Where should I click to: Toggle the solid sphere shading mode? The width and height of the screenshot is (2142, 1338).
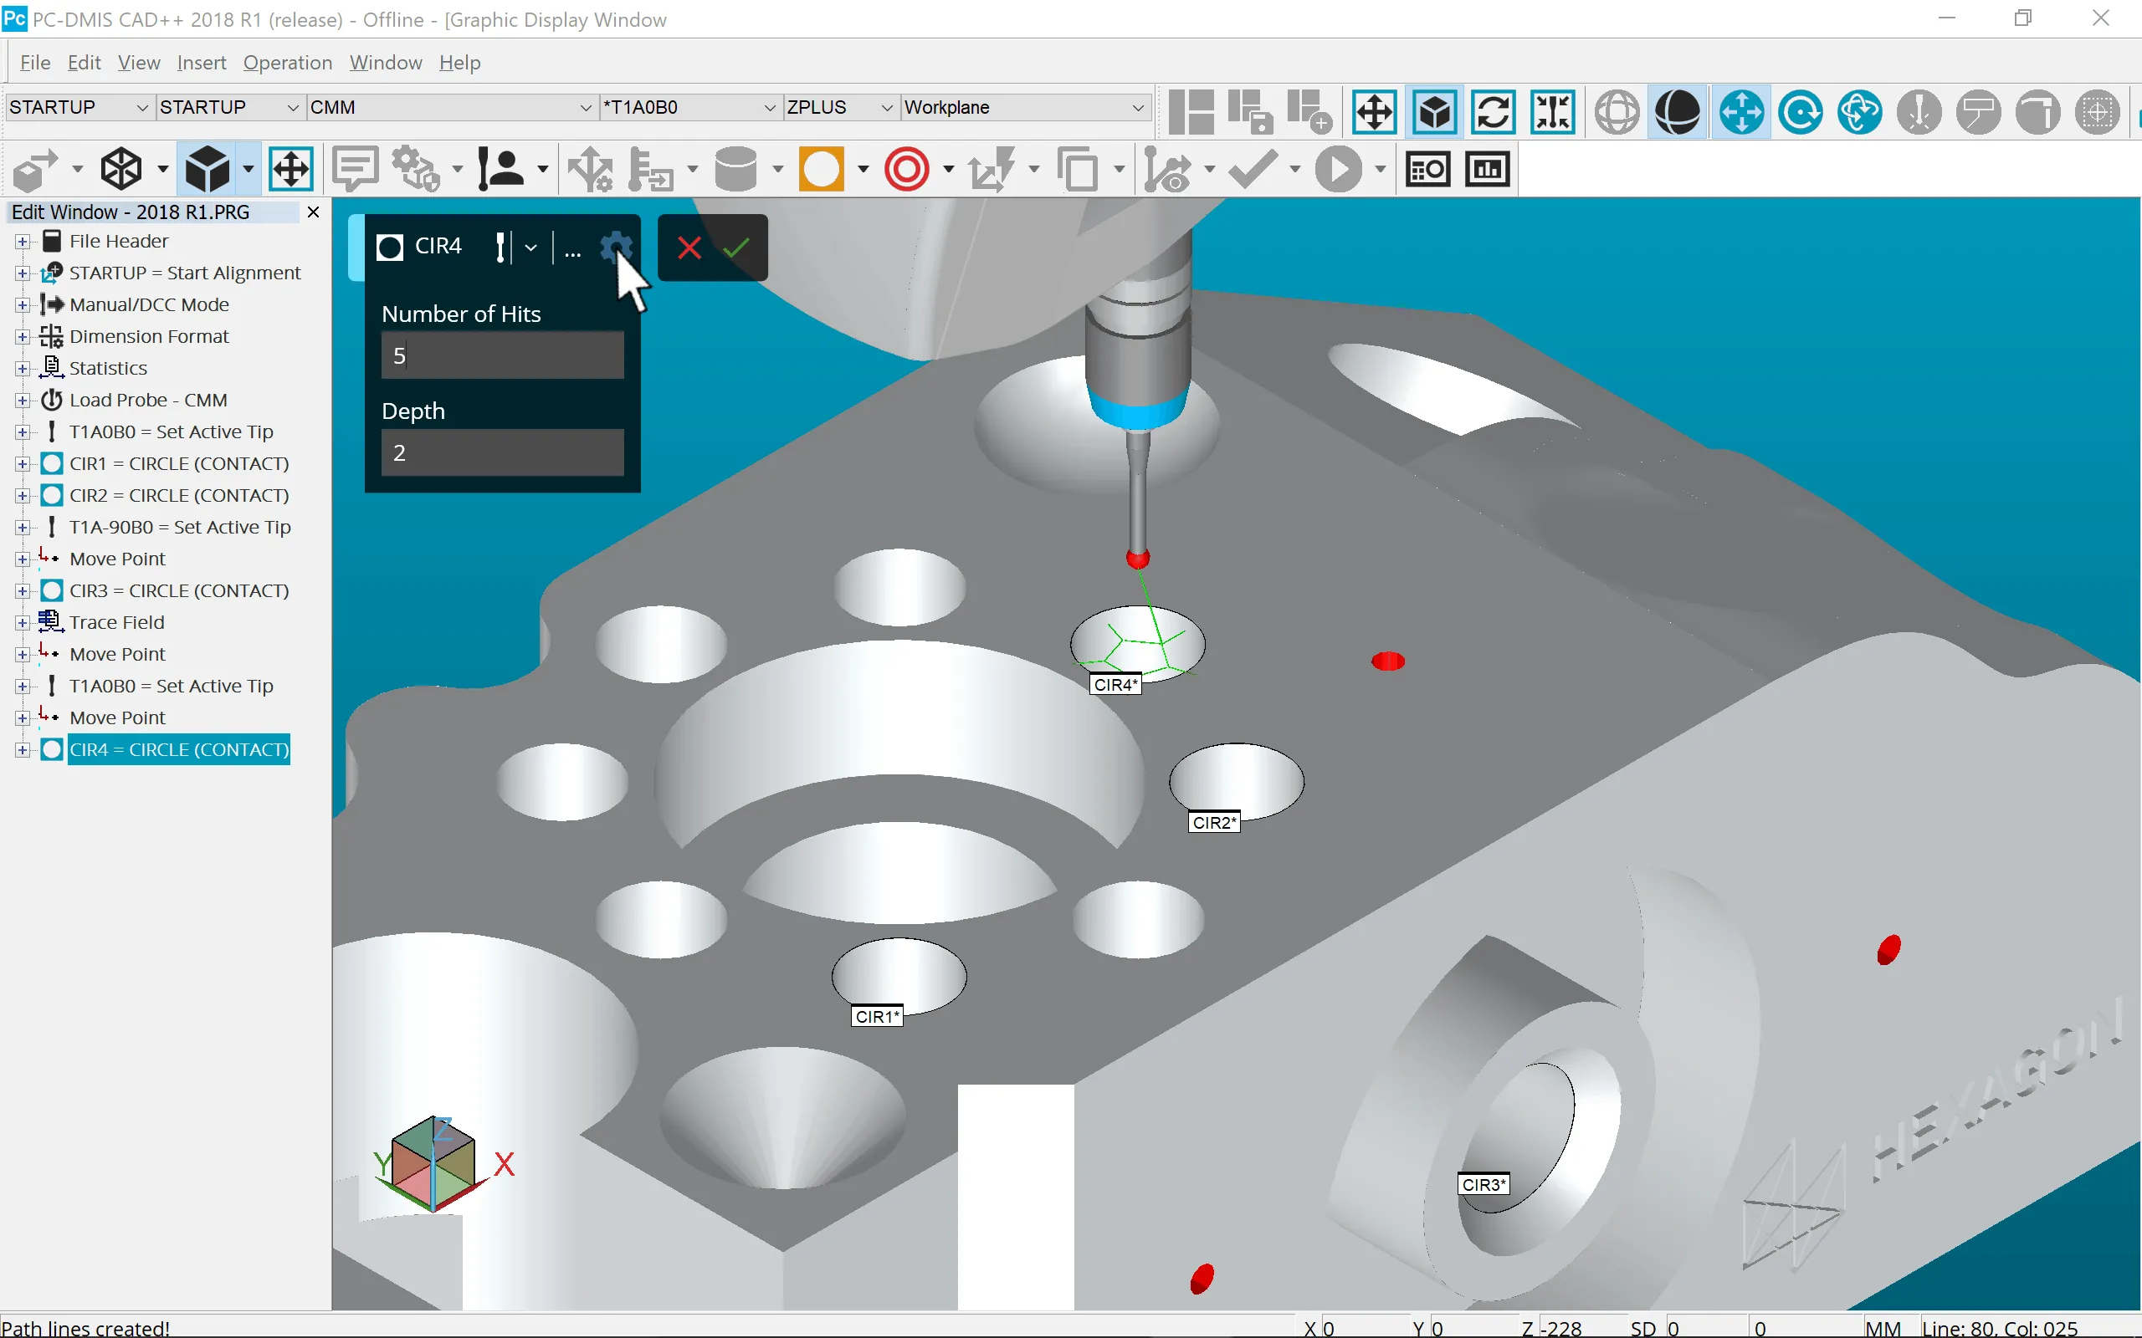(x=1677, y=112)
